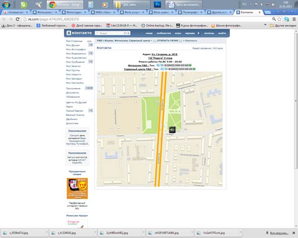Click the address link 'Ул. Гагарина, д. 28 В'
The width and height of the screenshot is (298, 238).
(x=165, y=54)
